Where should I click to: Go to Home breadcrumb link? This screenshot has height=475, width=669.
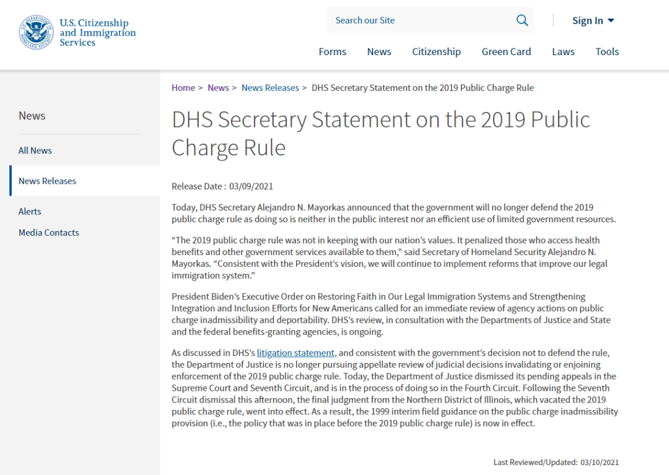click(x=183, y=88)
